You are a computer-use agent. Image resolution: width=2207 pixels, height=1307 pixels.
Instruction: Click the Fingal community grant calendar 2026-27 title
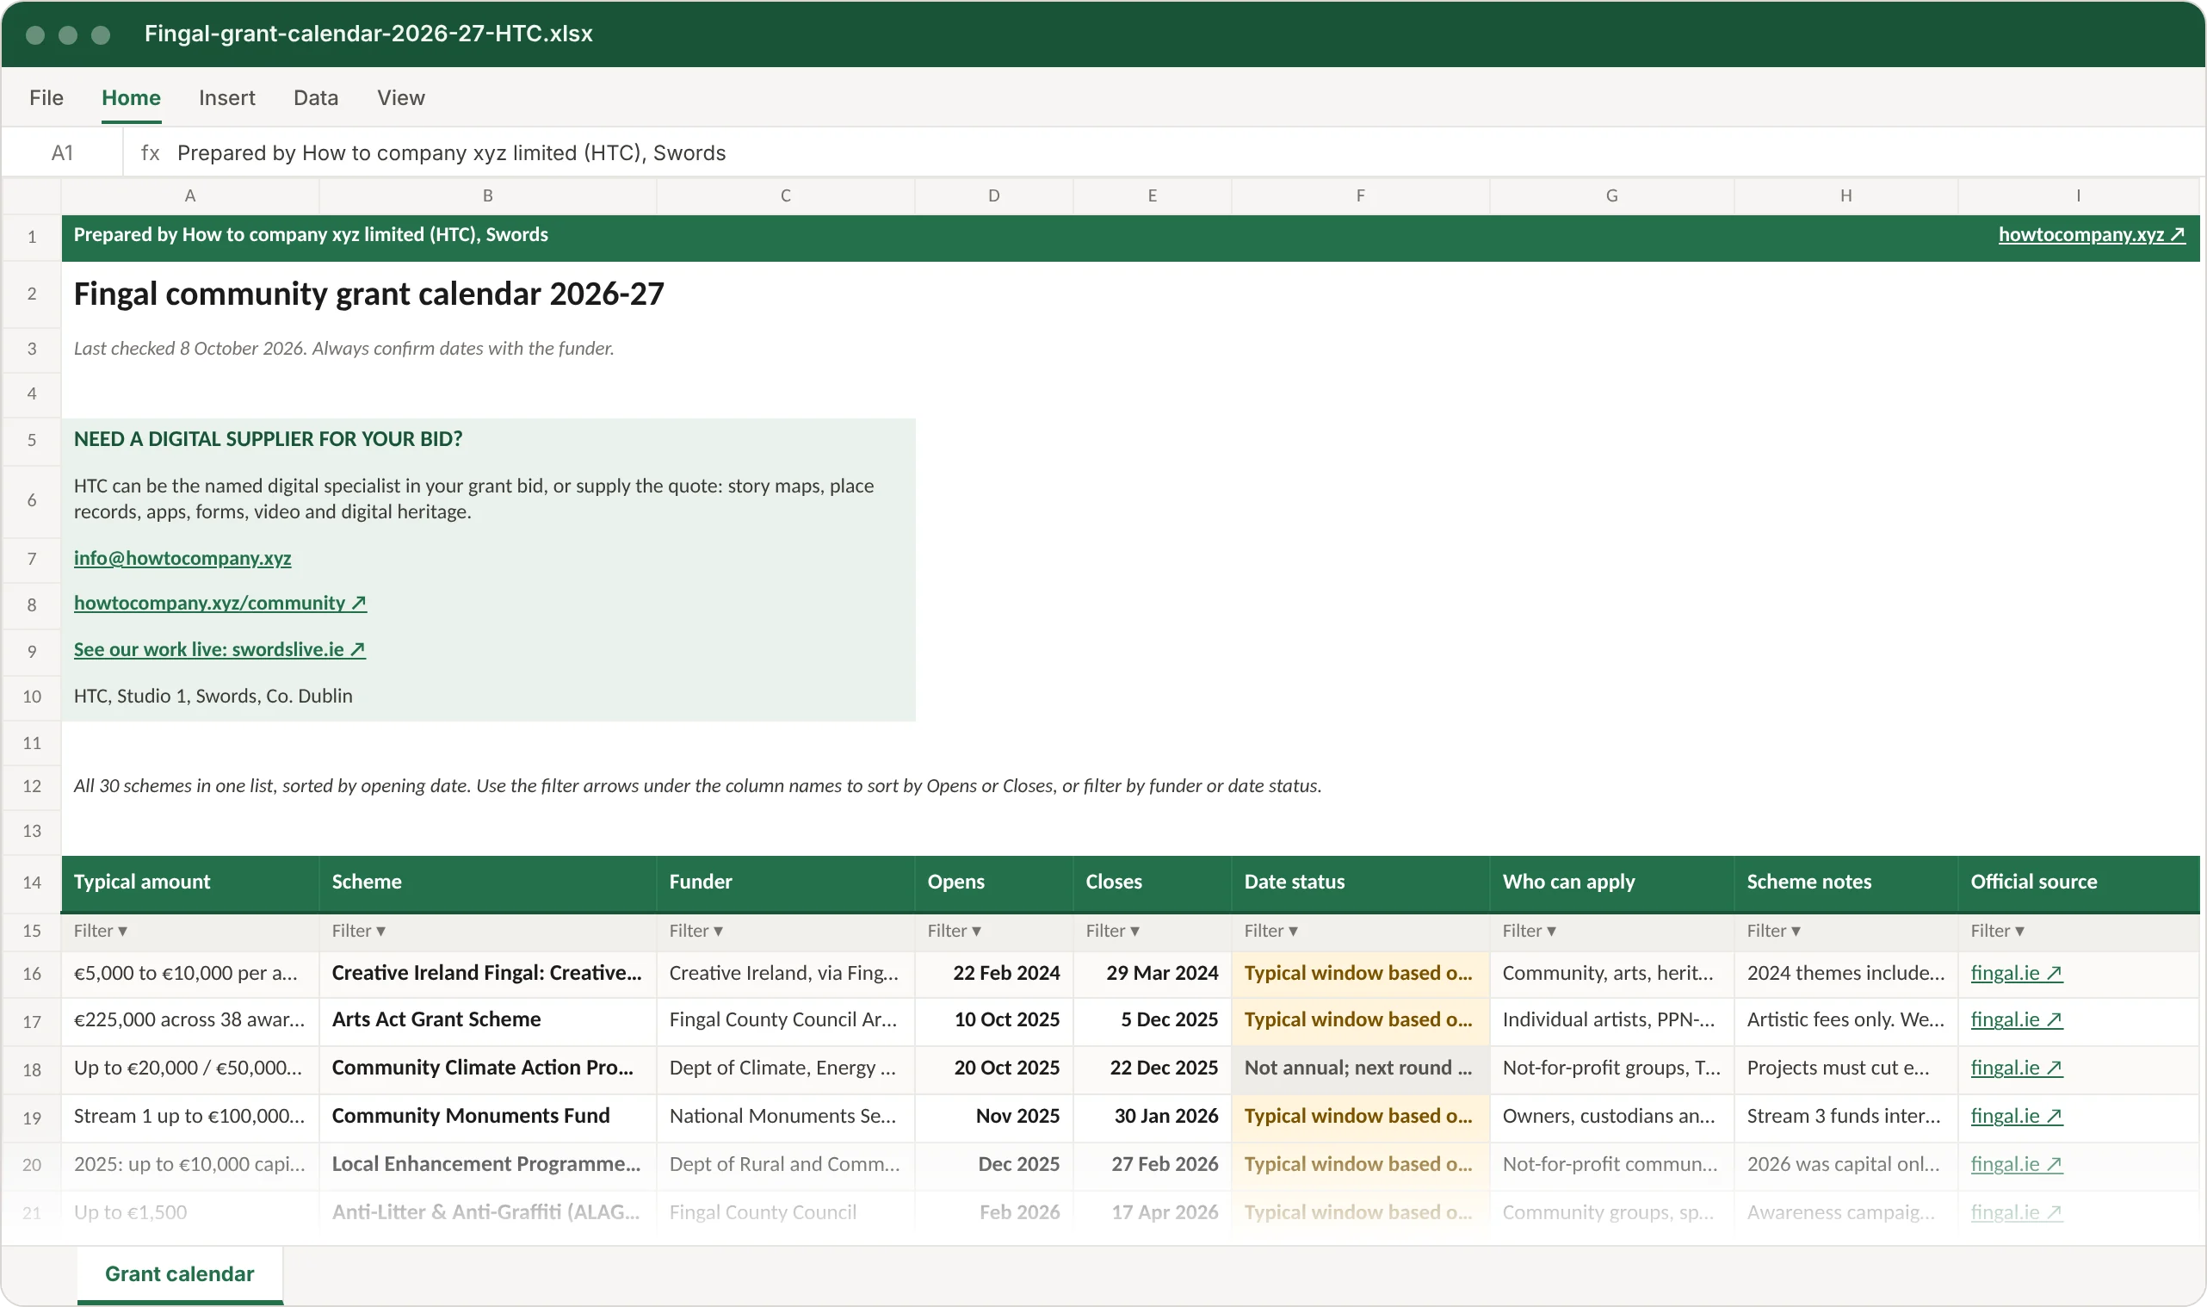369,294
